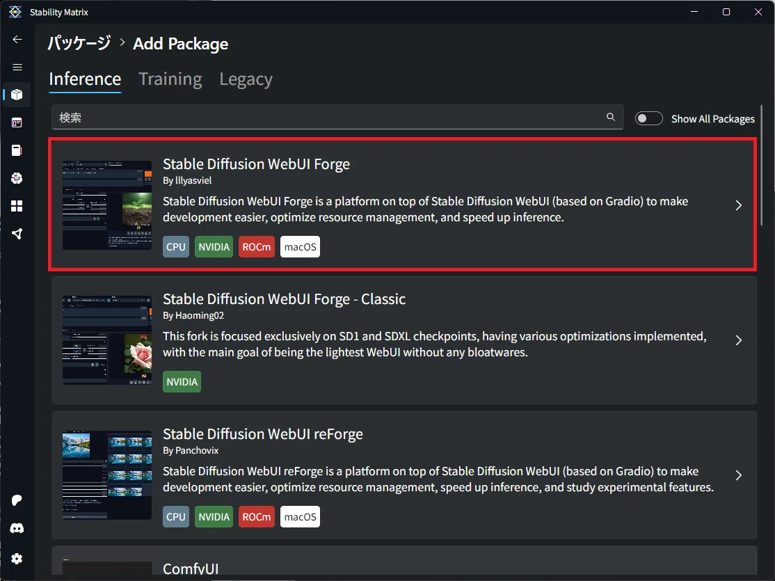The width and height of the screenshot is (775, 581).
Task: Click the Show All Packages label
Action: coord(712,119)
